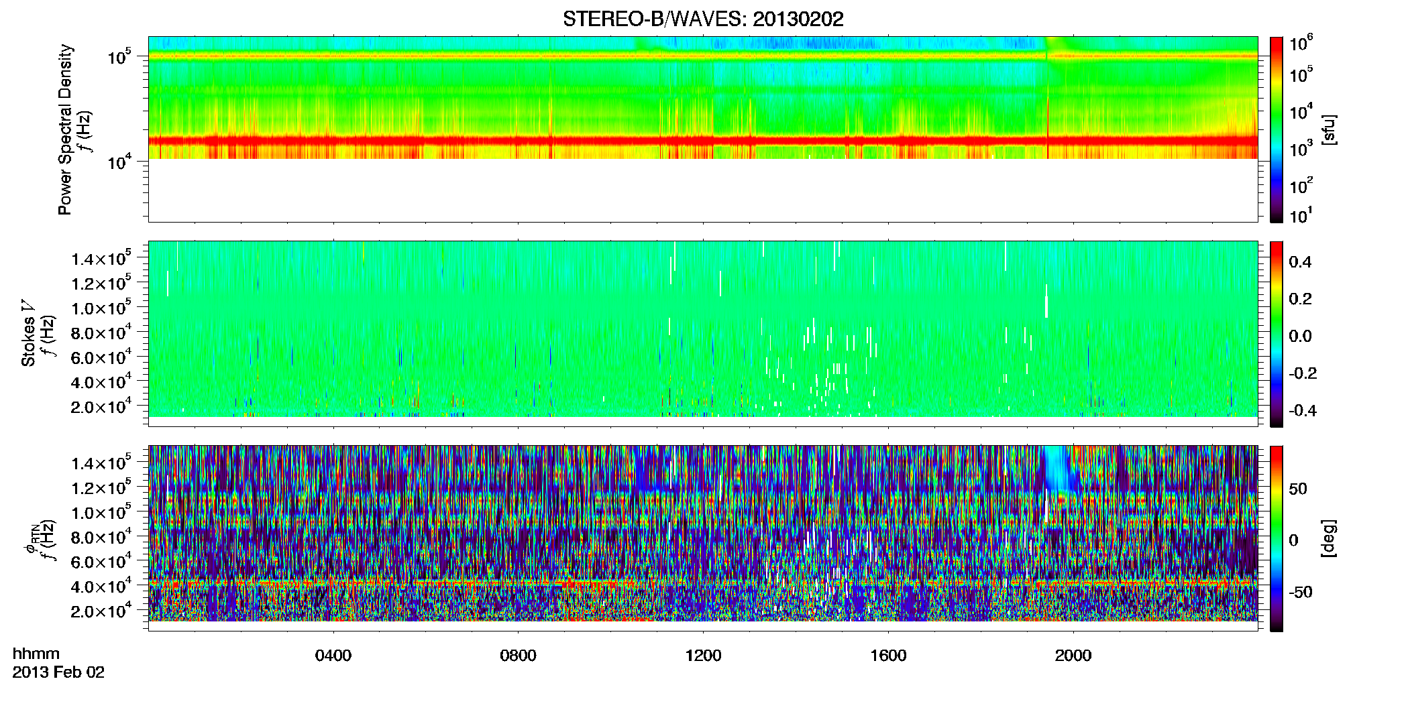Click the 1.4×10^5 tick on the φRTN axis

[102, 463]
